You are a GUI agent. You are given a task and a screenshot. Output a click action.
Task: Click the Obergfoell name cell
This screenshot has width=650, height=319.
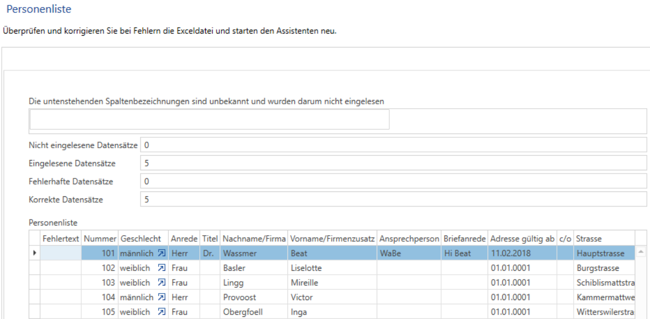coord(254,312)
